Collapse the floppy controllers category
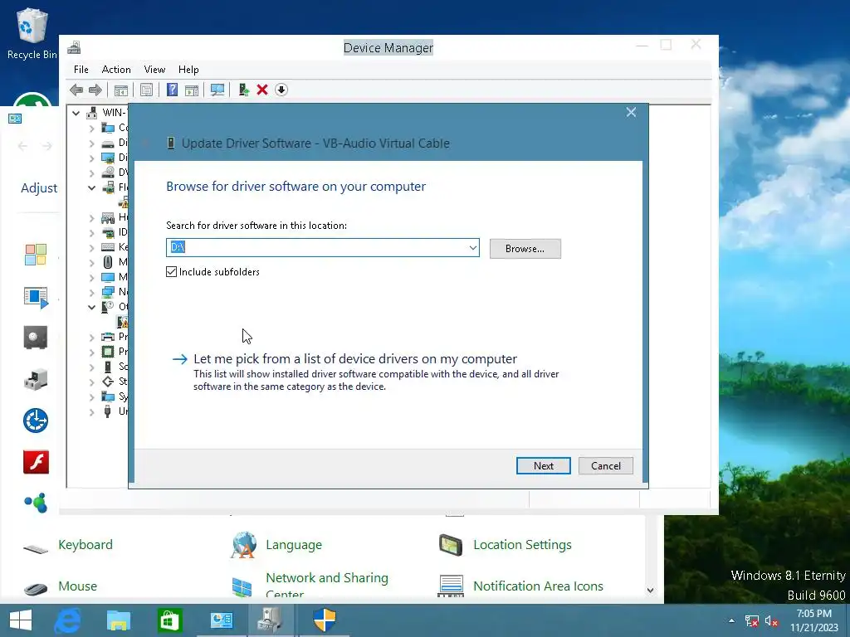Viewport: 850px width, 637px height. pos(91,188)
